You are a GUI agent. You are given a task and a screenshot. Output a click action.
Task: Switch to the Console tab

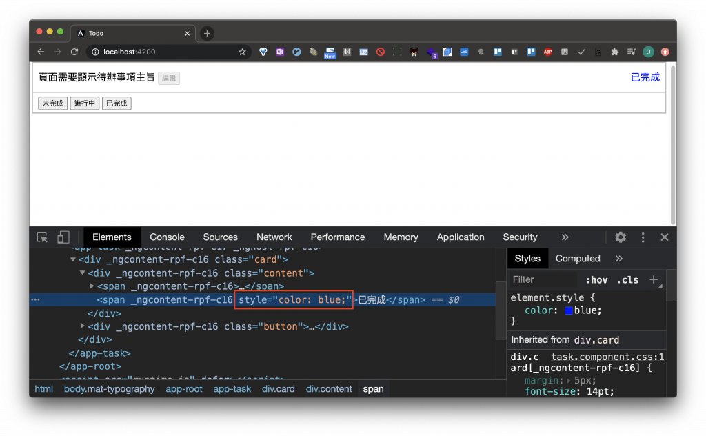pos(167,237)
